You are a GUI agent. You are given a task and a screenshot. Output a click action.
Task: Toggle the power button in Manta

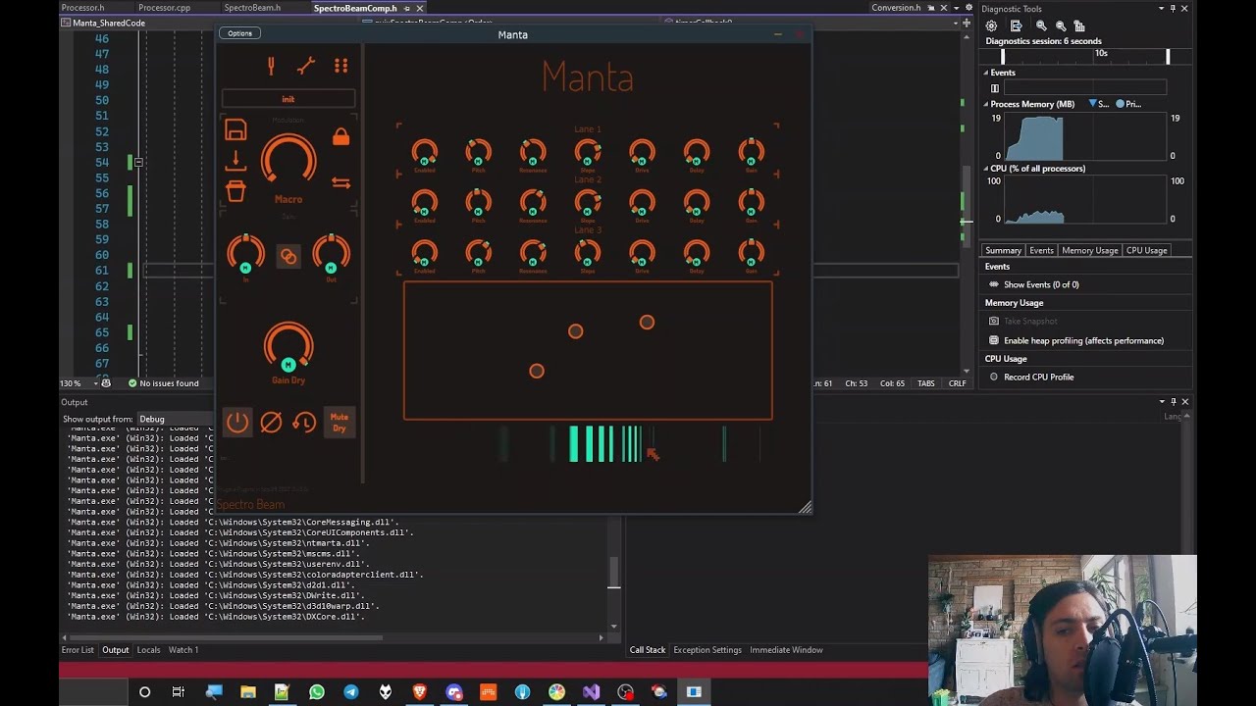pyautogui.click(x=237, y=422)
